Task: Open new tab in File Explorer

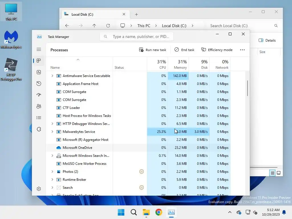Action: pyautogui.click(x=137, y=14)
